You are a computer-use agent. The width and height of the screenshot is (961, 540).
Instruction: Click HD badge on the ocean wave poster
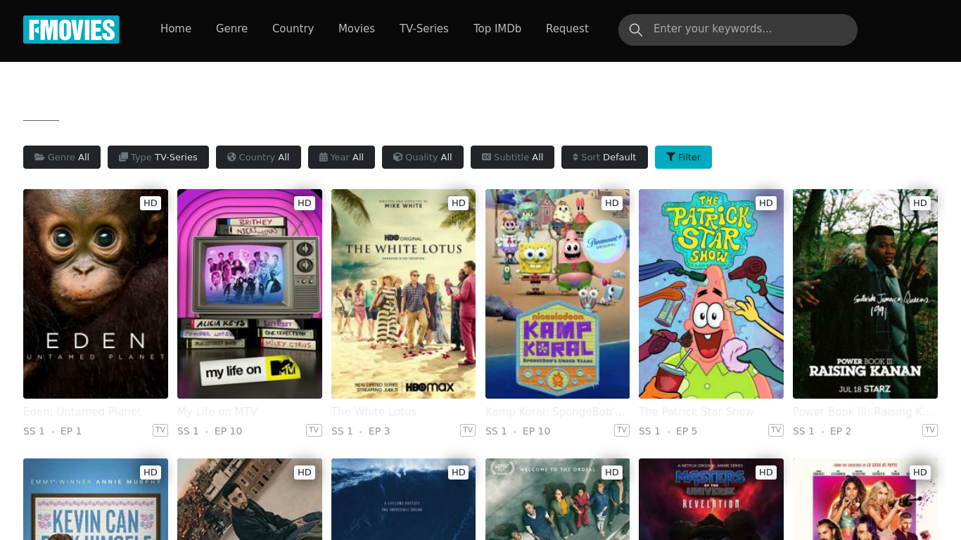coord(459,472)
